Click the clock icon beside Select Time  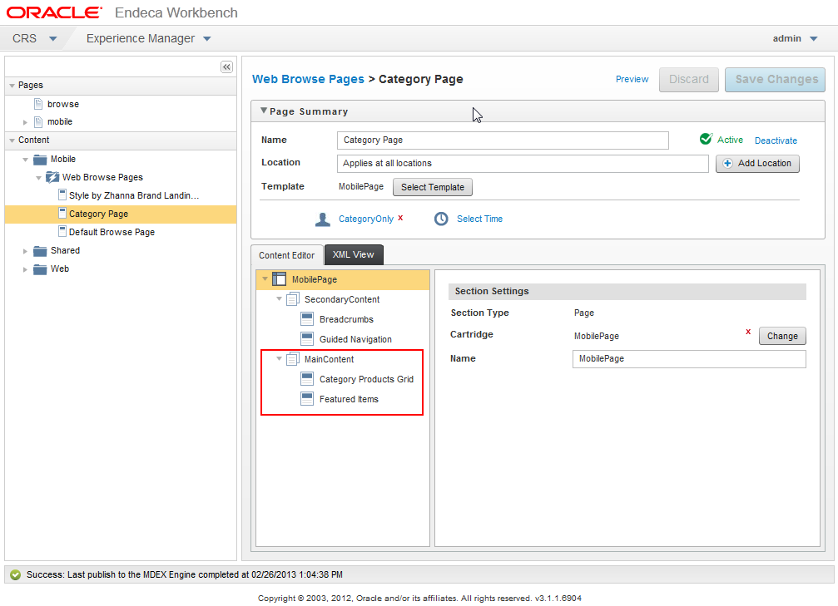click(441, 219)
